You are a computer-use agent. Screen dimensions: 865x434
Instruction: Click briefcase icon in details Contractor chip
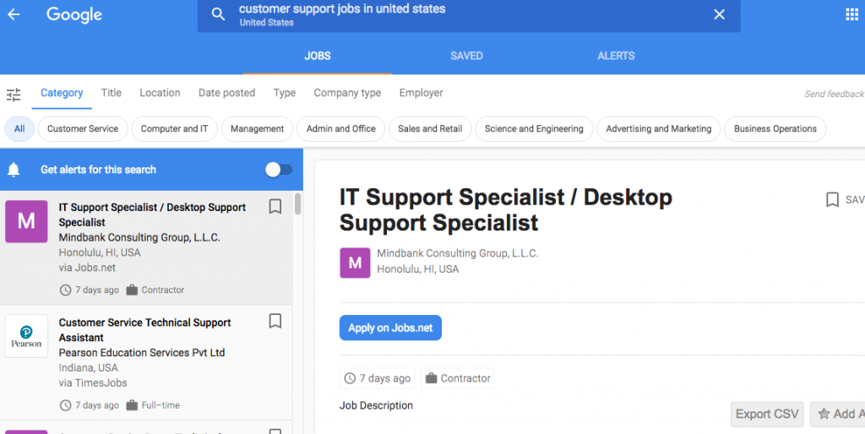click(x=431, y=378)
